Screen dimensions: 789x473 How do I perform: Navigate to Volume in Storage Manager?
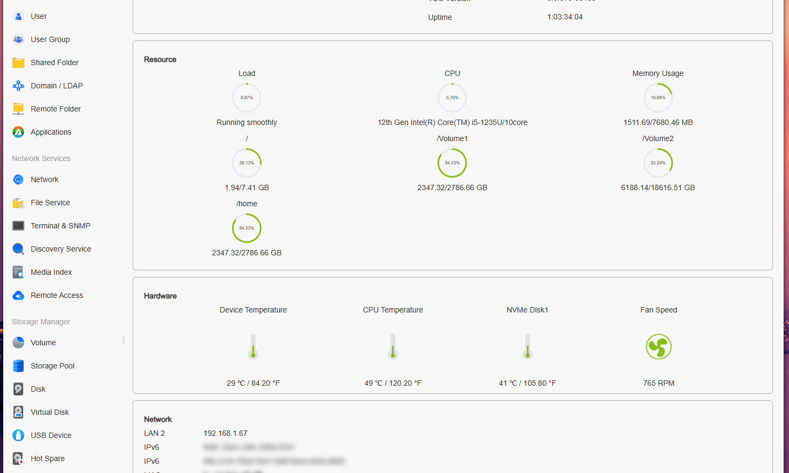point(43,343)
